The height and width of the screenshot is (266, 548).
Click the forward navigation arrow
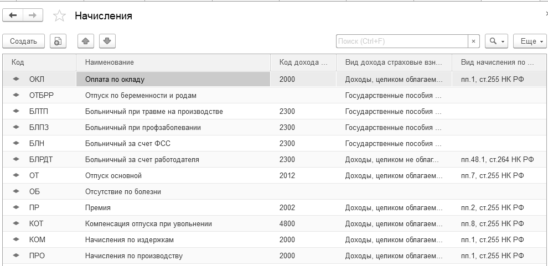[x=33, y=16]
